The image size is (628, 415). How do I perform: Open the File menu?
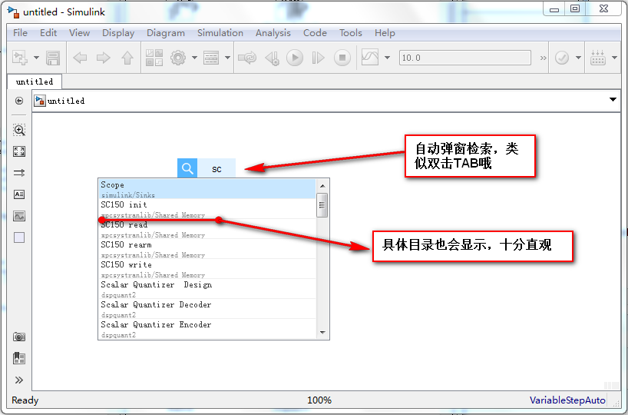[x=20, y=33]
